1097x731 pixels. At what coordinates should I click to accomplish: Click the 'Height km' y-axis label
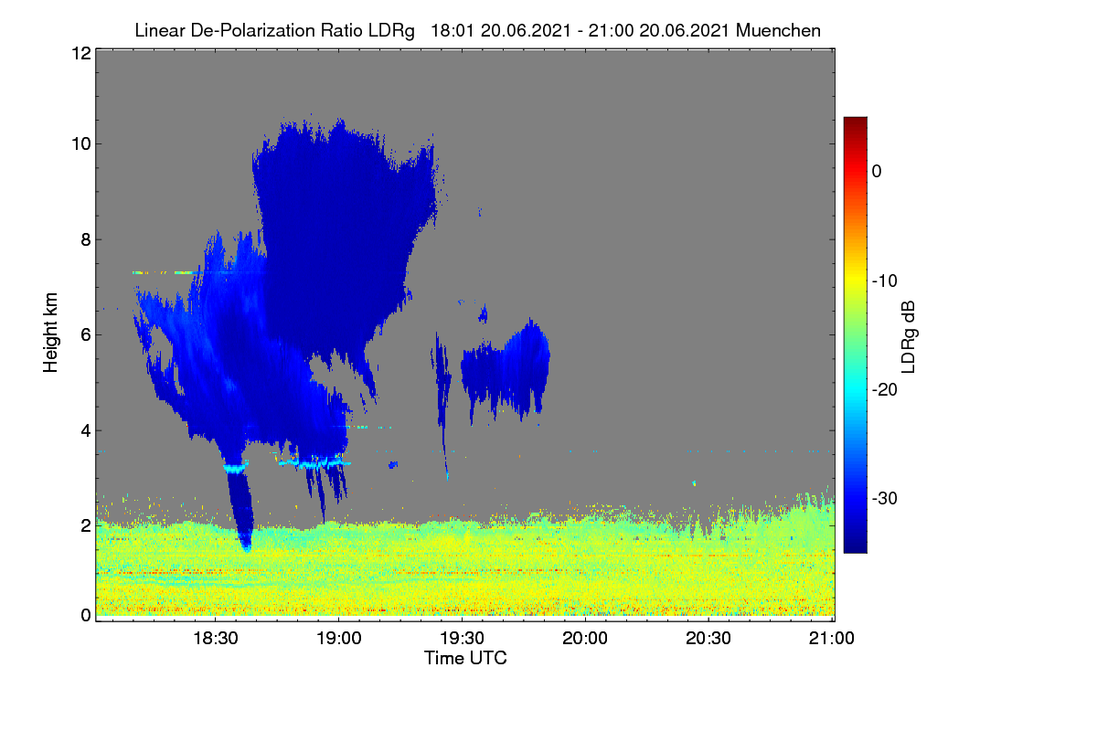51,334
